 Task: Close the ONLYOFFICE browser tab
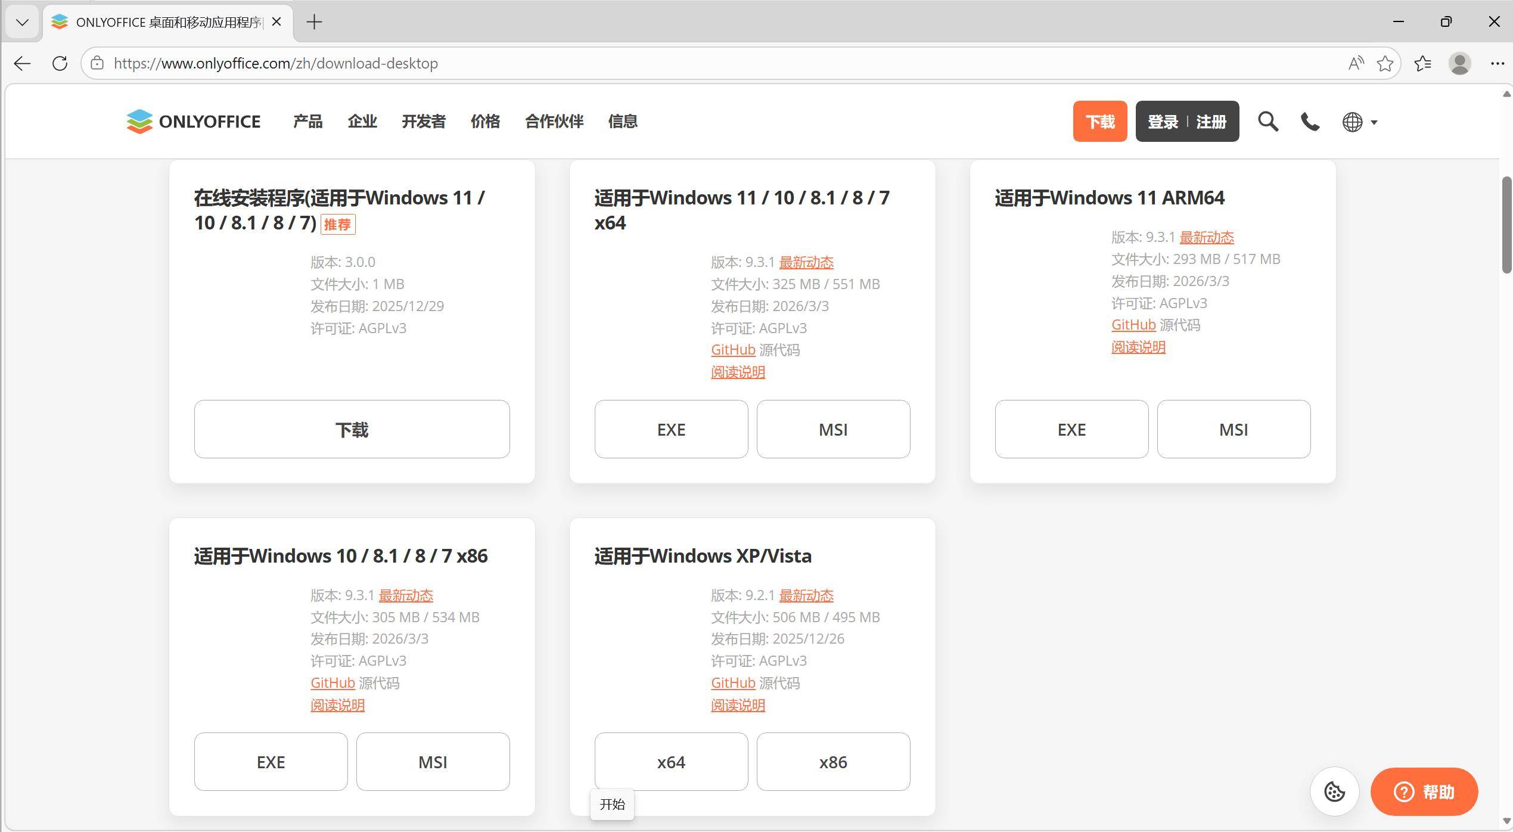tap(276, 22)
